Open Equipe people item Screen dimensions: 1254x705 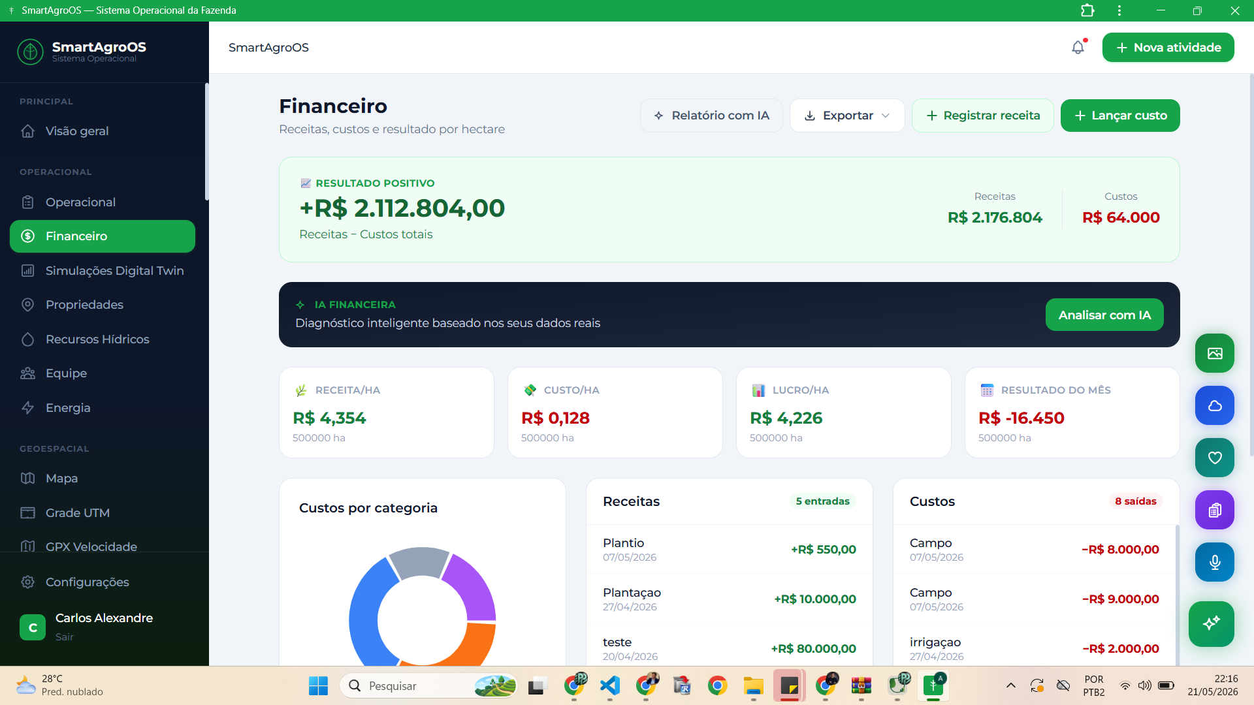[x=103, y=373]
